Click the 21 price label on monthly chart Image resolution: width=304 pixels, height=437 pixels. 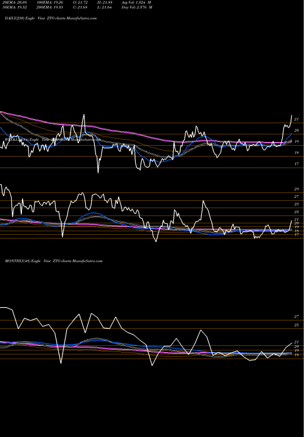tap(297, 342)
